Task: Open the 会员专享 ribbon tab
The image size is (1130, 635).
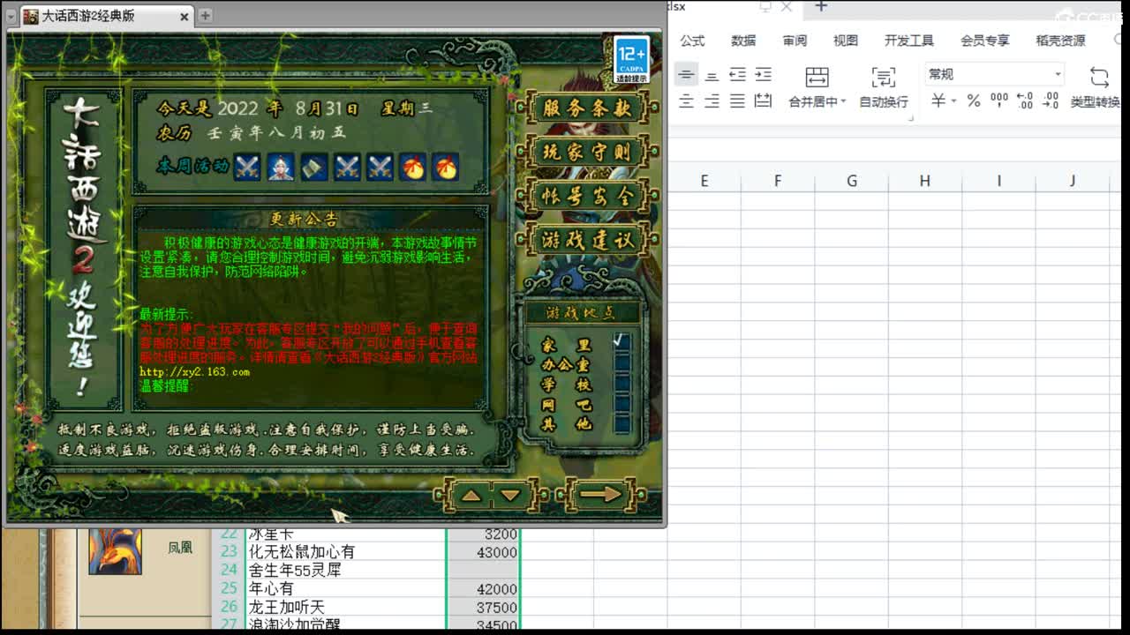Action: 985,41
